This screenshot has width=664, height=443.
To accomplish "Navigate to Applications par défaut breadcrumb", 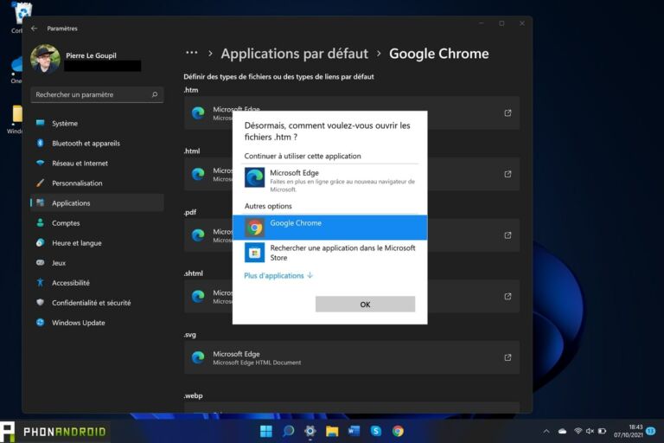I will (294, 54).
